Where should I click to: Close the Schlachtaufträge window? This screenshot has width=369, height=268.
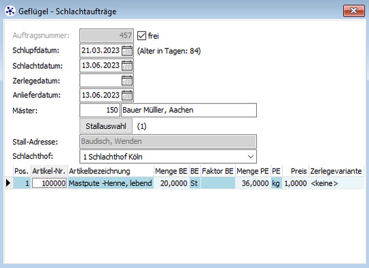coord(354,11)
